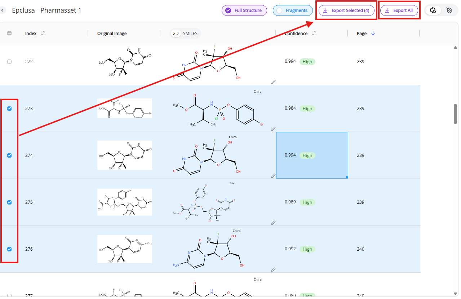Uncheck the row 273 checkbox
The width and height of the screenshot is (461, 299).
click(9, 109)
